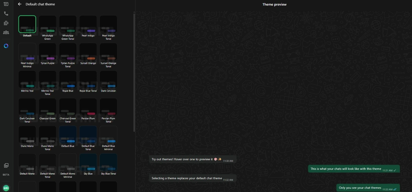Apply the Default Mono Tonal theme
Screen dimensions: 412x192
(47, 163)
